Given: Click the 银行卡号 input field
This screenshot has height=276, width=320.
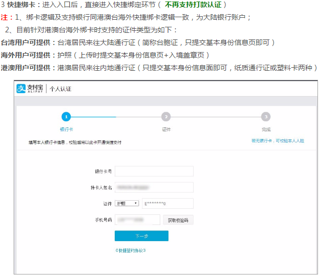Looking at the screenshot, I should click(x=154, y=171).
